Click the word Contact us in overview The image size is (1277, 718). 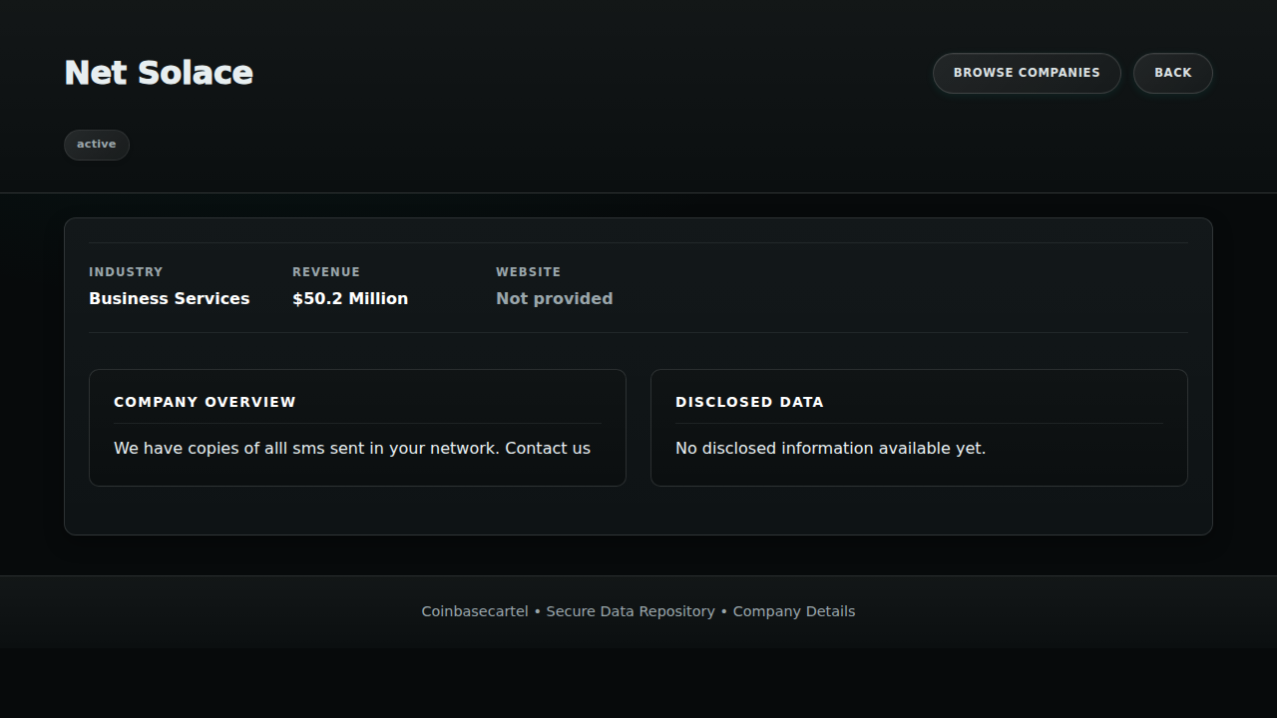tap(548, 449)
